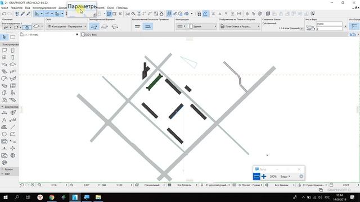
Task: Set reference plane to bottom option
Action: pyautogui.click(x=148, y=26)
